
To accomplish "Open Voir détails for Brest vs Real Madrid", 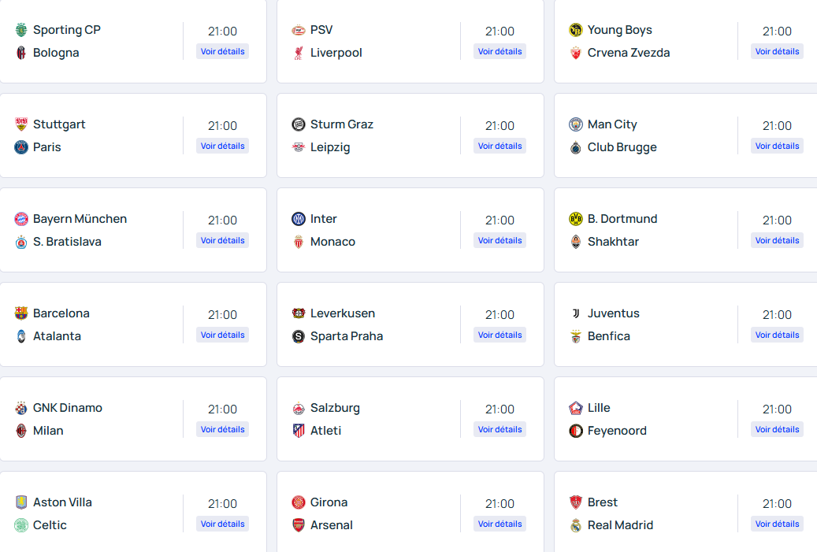I will pyautogui.click(x=777, y=524).
